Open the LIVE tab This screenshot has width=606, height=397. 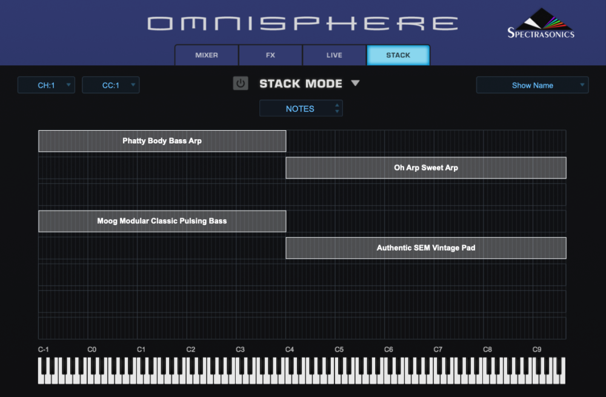coord(335,55)
